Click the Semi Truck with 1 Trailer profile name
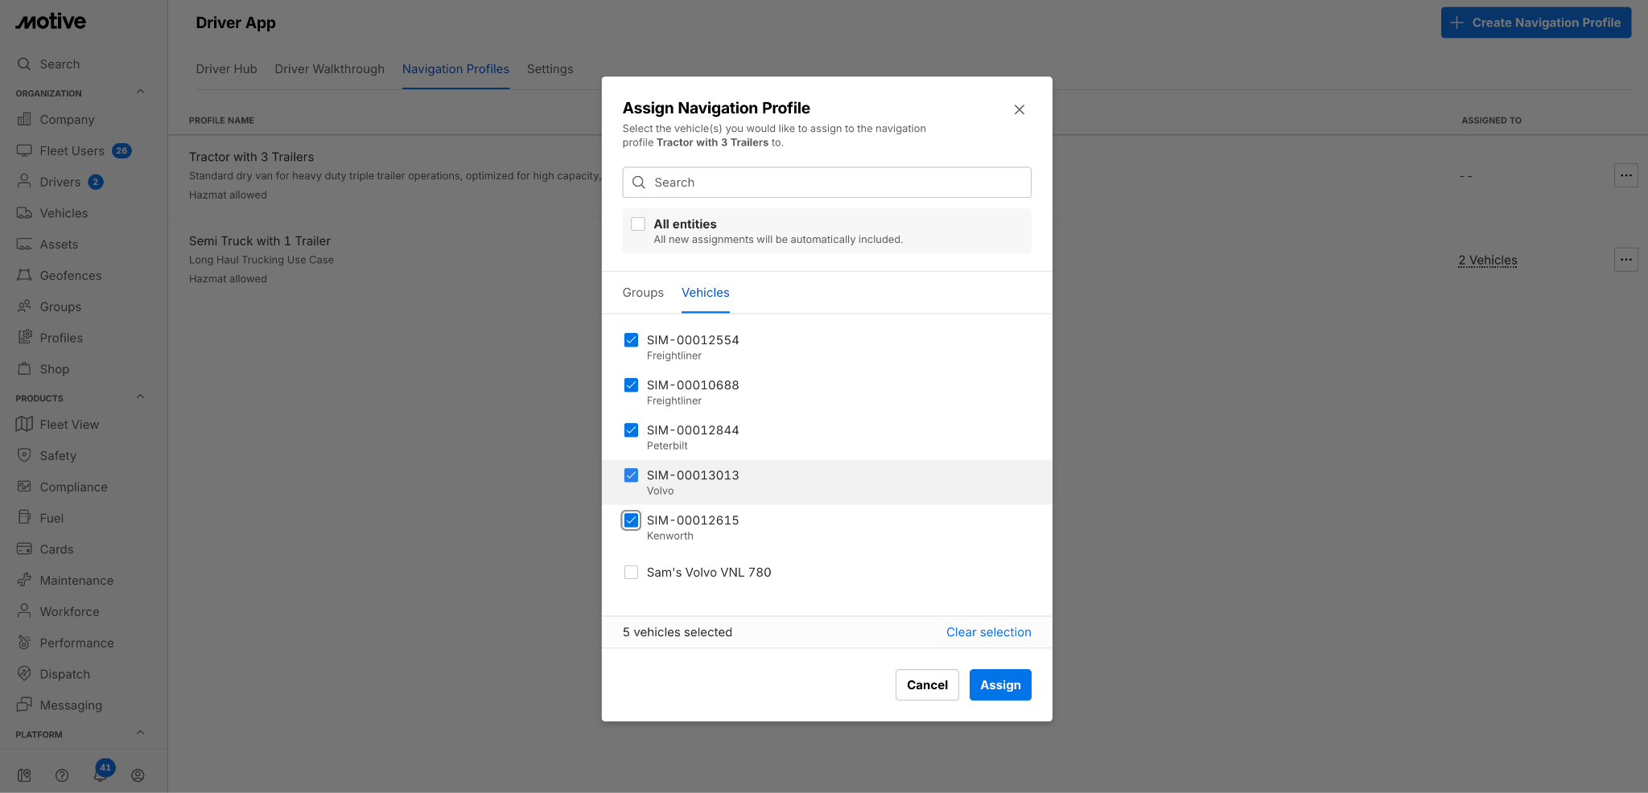Screen dimensions: 1648x793 260,241
